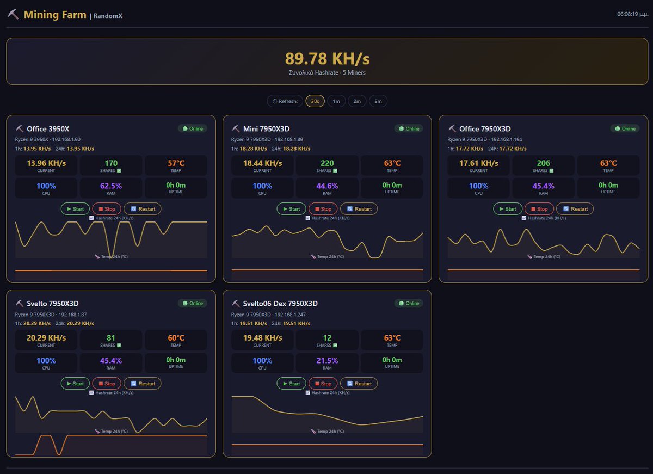Image resolution: width=653 pixels, height=474 pixels.
Task: Click the 81 shares tile
Action: pyautogui.click(x=111, y=340)
